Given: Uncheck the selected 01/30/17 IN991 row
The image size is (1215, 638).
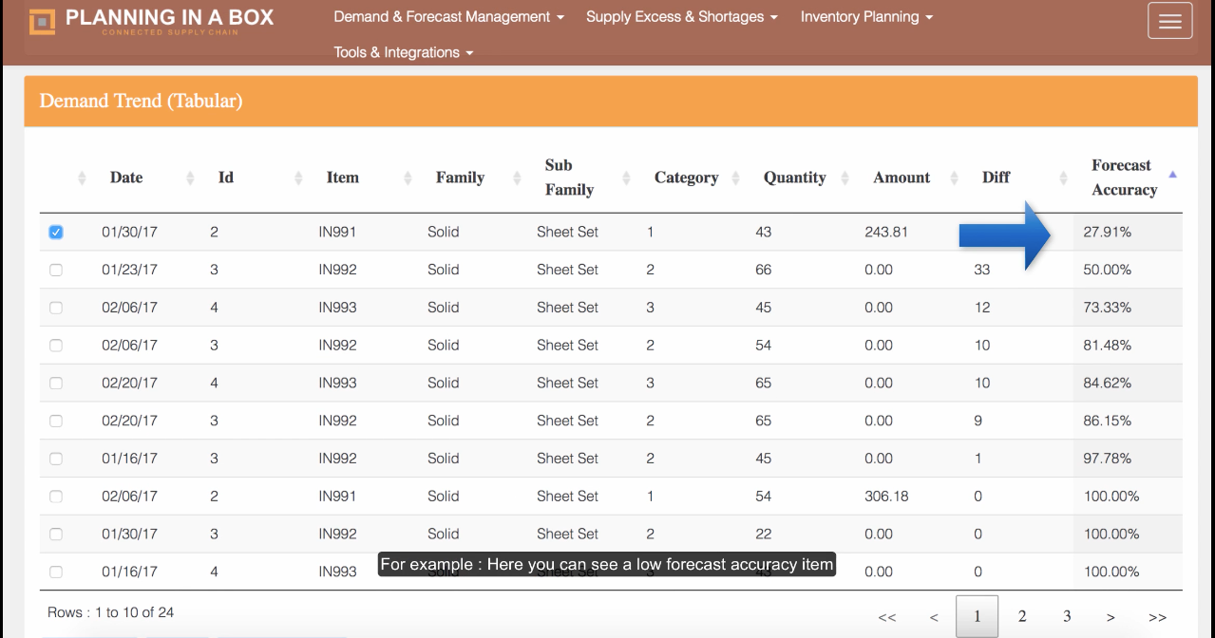Looking at the screenshot, I should [x=55, y=231].
